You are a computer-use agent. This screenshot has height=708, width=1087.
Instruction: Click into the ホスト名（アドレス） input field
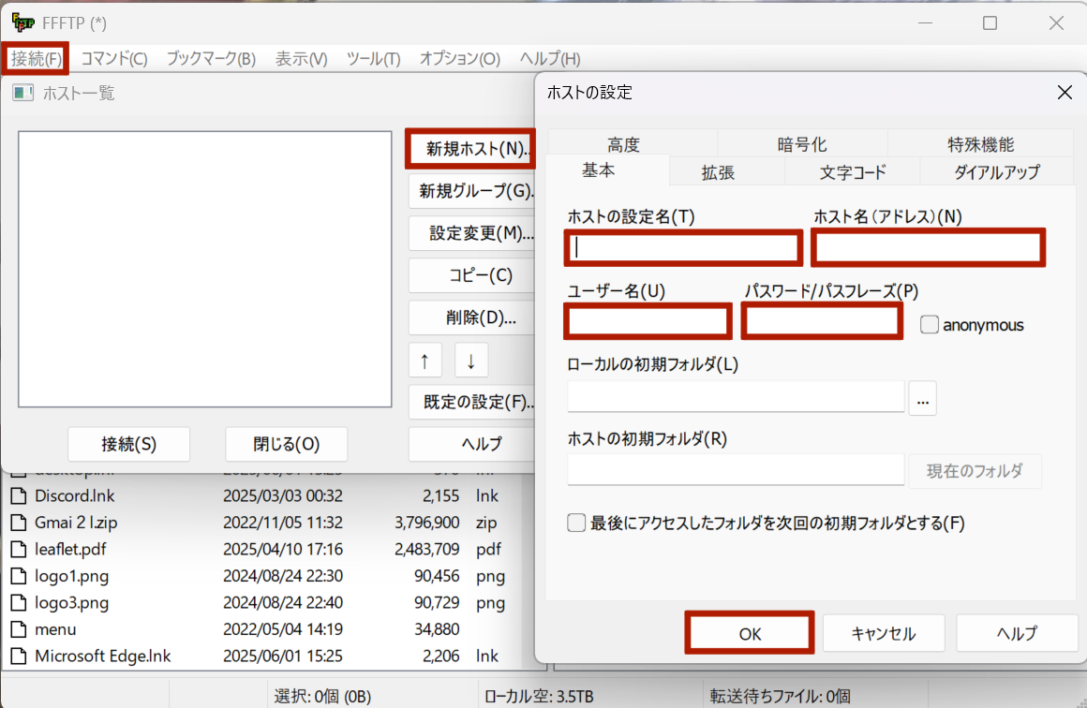(927, 247)
